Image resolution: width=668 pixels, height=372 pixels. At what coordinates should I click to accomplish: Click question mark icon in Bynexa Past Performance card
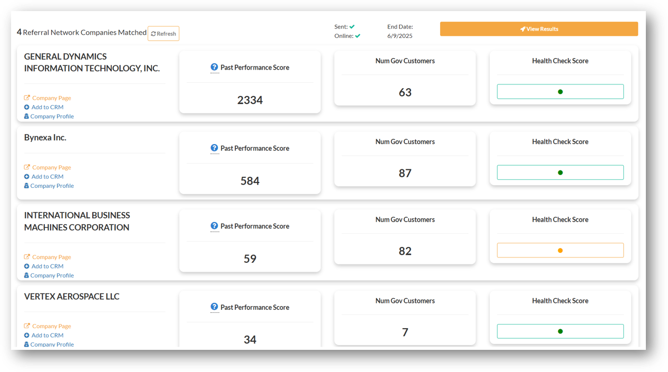[x=214, y=148]
